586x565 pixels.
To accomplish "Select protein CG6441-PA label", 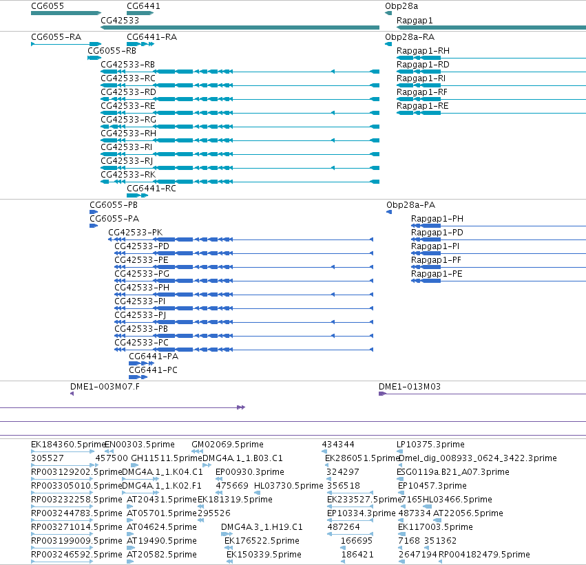I will (x=154, y=356).
